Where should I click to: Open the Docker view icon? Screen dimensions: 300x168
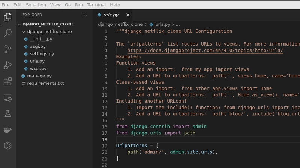(7, 130)
